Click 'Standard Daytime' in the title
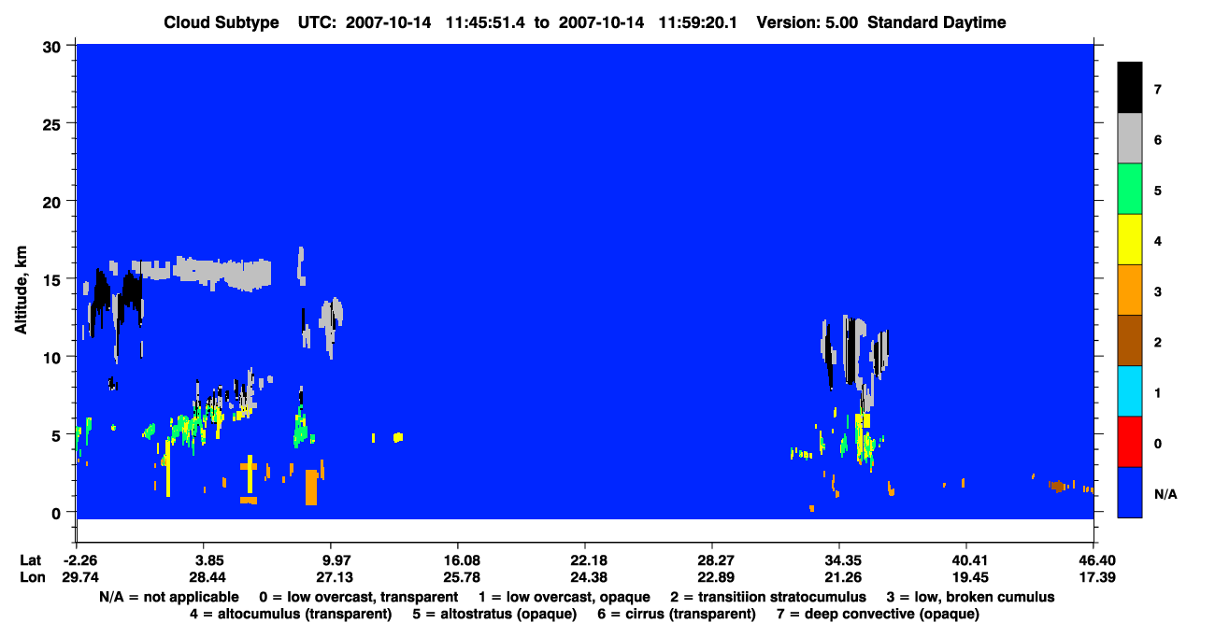This screenshot has height=623, width=1215. click(x=936, y=22)
